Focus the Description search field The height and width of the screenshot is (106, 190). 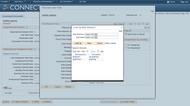point(108,37)
